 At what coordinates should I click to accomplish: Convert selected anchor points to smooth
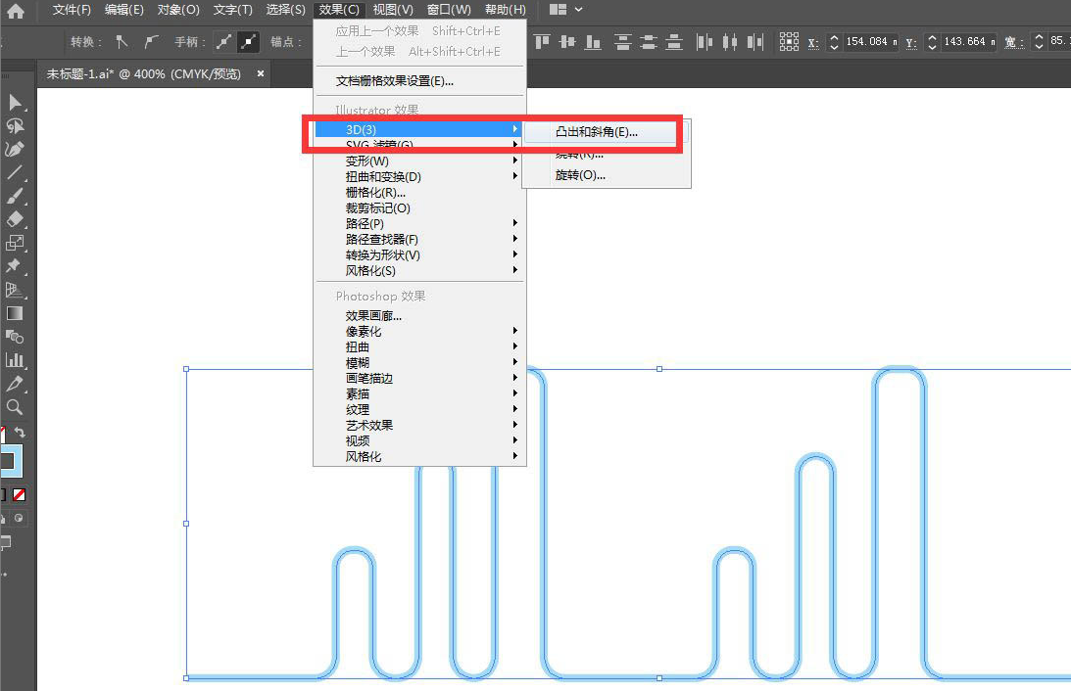(x=152, y=42)
